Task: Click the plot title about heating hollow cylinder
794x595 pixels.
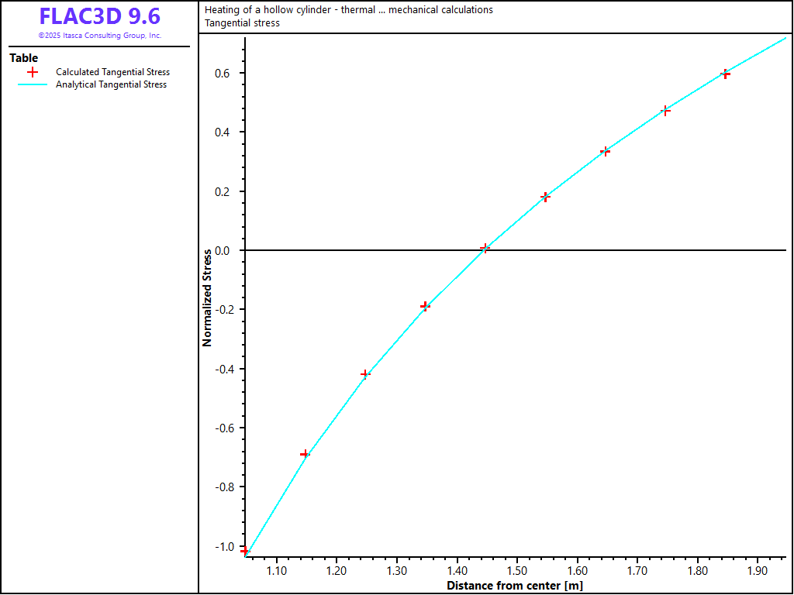Action: point(348,10)
